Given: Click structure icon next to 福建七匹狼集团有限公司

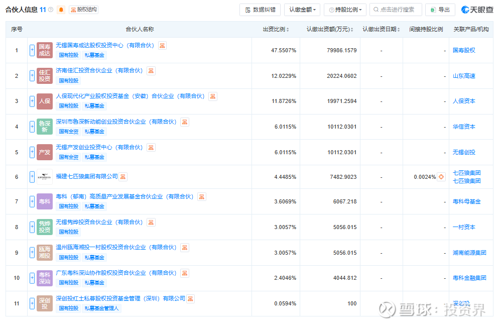Looking at the screenshot, I should click(123, 176).
